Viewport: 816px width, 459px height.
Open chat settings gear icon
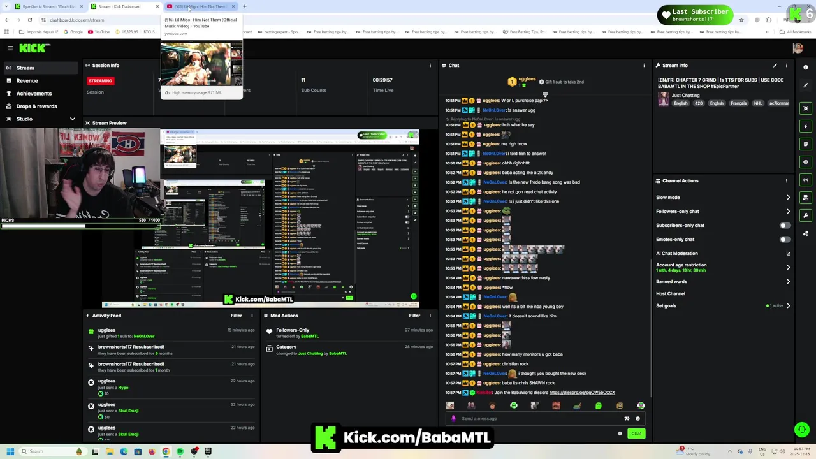[x=620, y=433]
